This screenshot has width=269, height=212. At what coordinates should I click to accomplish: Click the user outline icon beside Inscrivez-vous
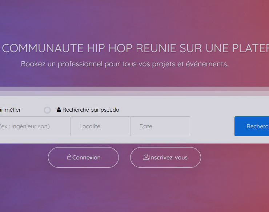146,157
